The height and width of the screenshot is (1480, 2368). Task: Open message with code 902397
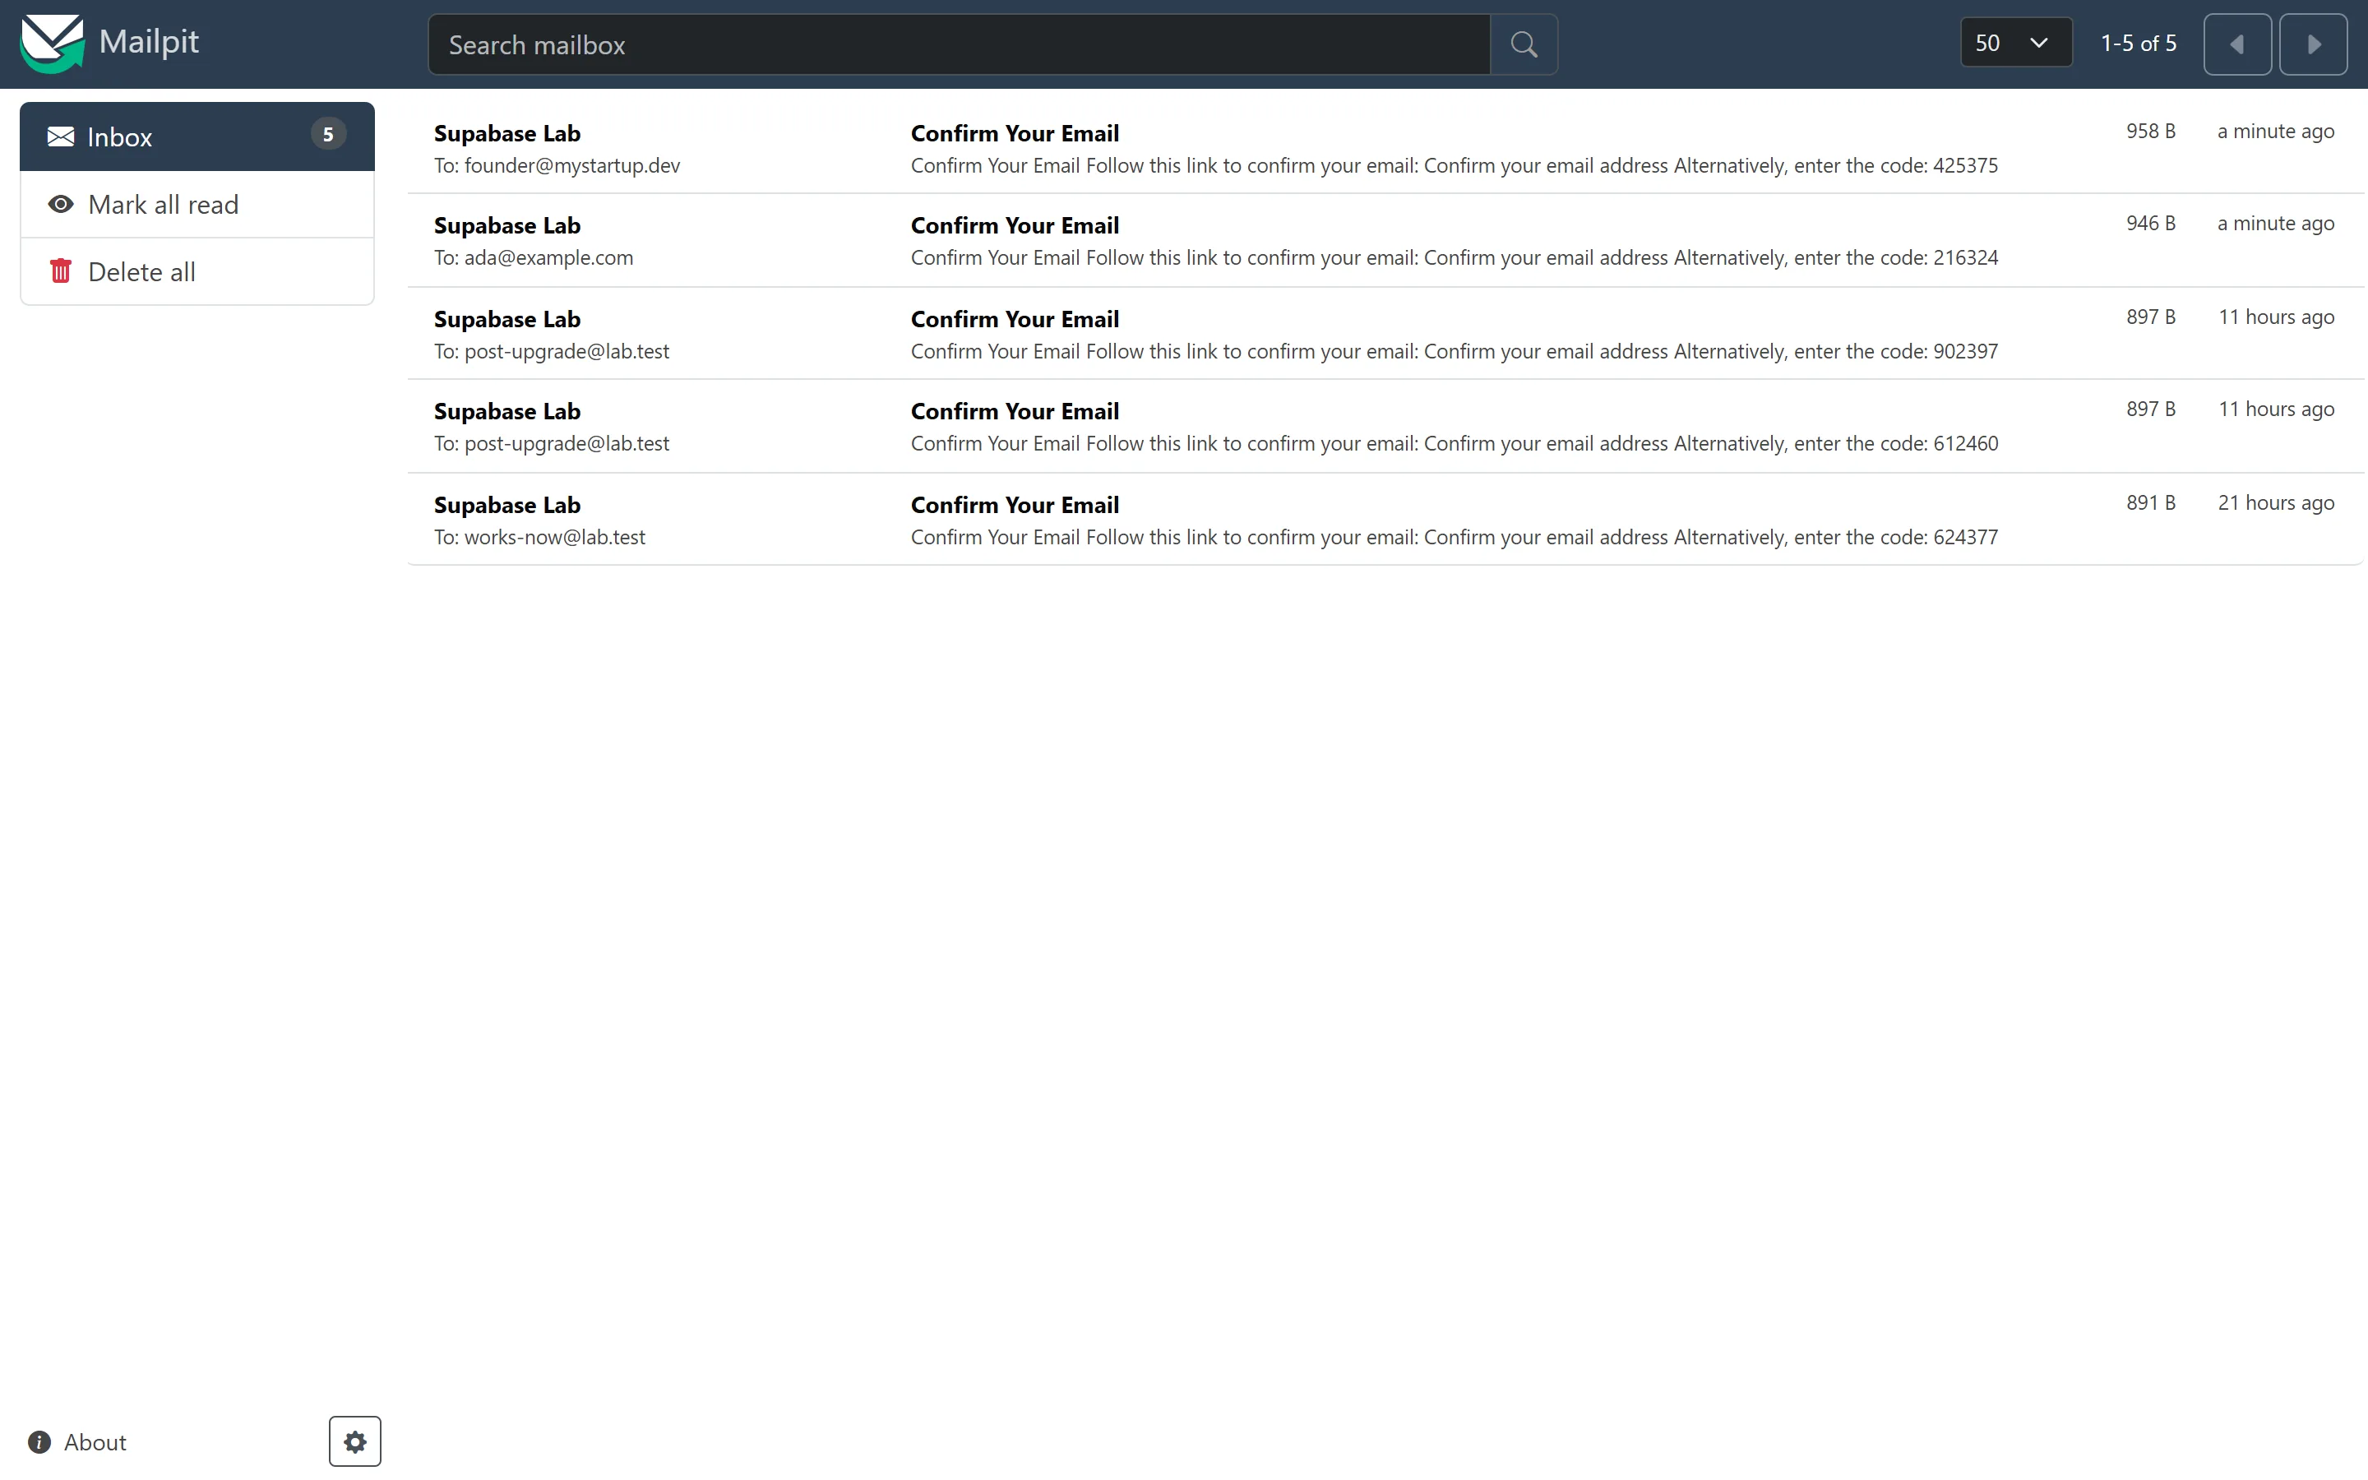pos(1385,334)
